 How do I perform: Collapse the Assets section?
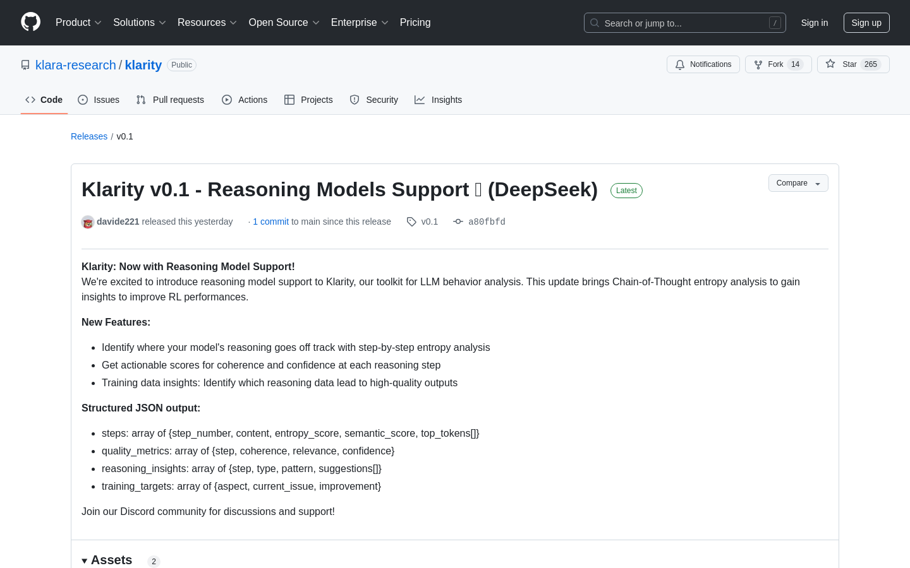point(107,560)
